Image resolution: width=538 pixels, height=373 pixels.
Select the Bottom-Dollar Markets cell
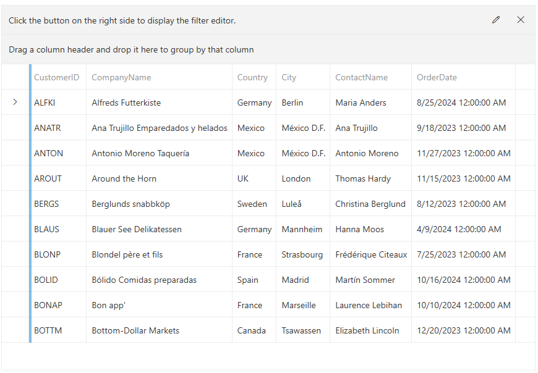click(x=135, y=330)
